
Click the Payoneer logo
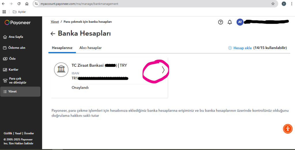(18, 22)
